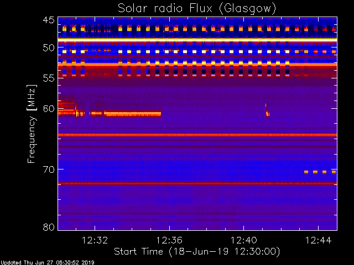Click the "Solar radio Flux (Glasgow)" title
354x265 pixels.
coord(197,9)
